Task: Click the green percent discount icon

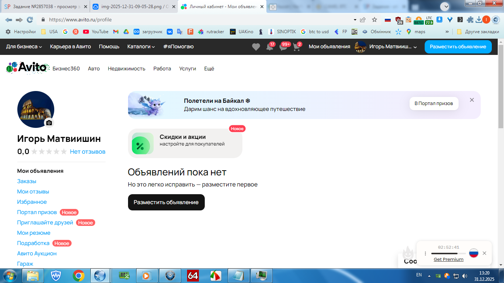Action: [x=142, y=143]
